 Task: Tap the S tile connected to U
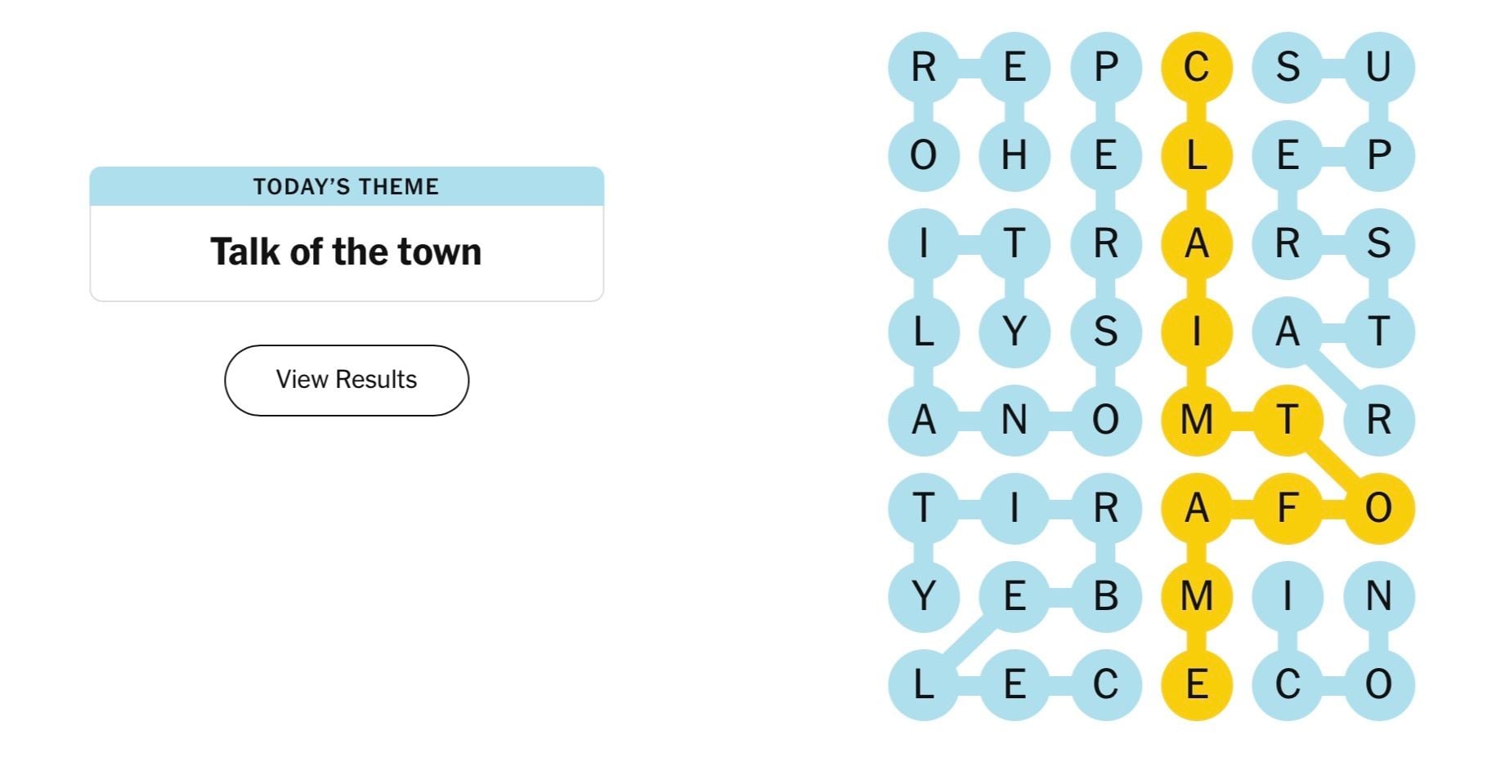click(x=1288, y=67)
